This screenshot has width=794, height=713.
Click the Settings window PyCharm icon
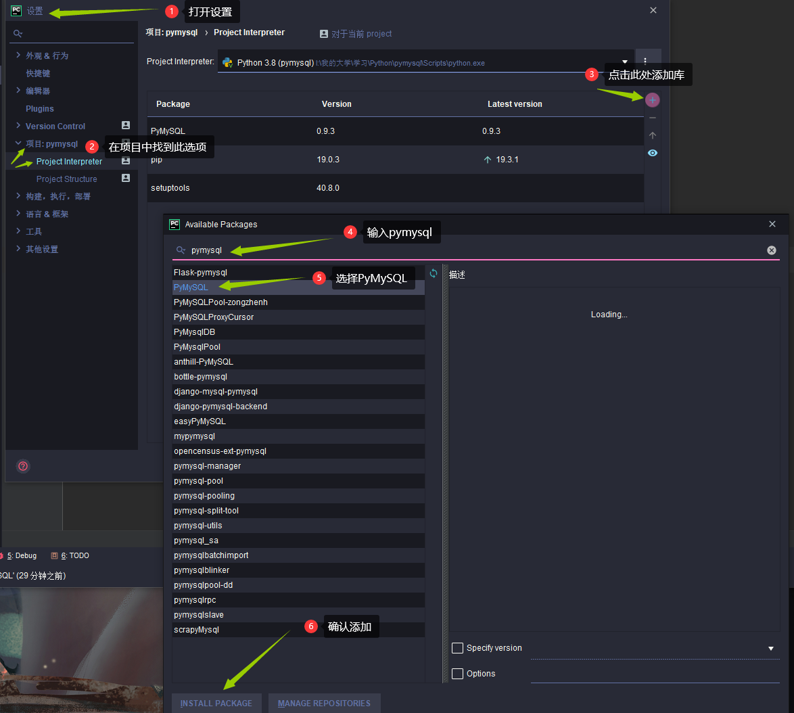(x=16, y=11)
